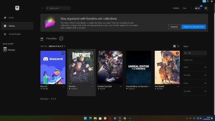Install Honkai Star Rail
The width and height of the screenshot is (215, 121).
(101, 89)
